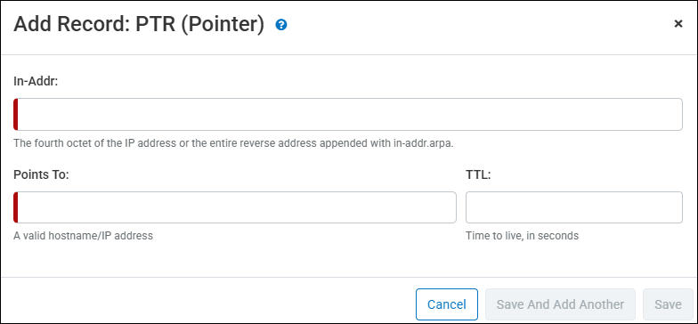Open the PTR record help icon
Screen dimensions: 698x324
click(x=281, y=25)
